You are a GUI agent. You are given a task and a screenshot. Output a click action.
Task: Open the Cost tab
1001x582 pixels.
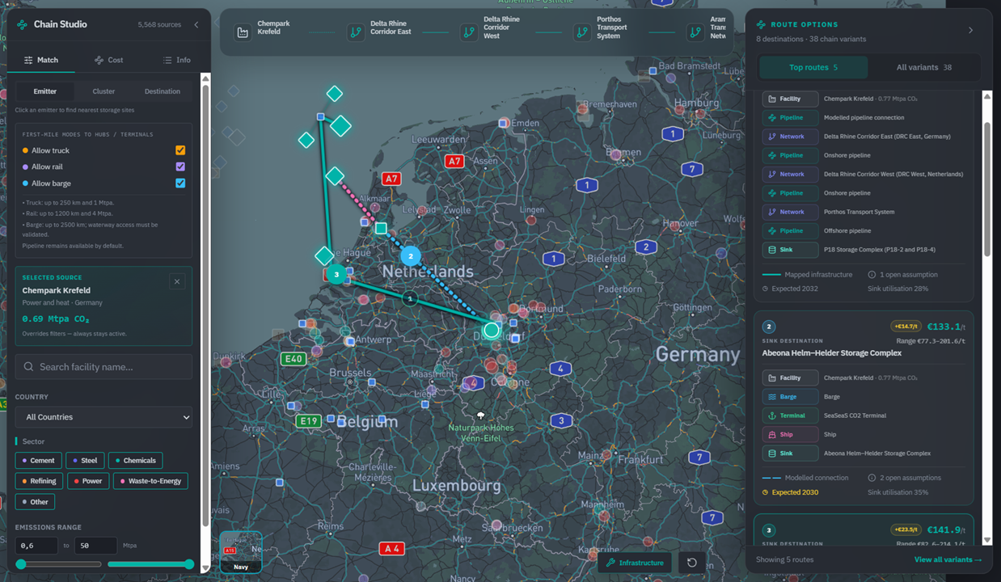tap(108, 60)
